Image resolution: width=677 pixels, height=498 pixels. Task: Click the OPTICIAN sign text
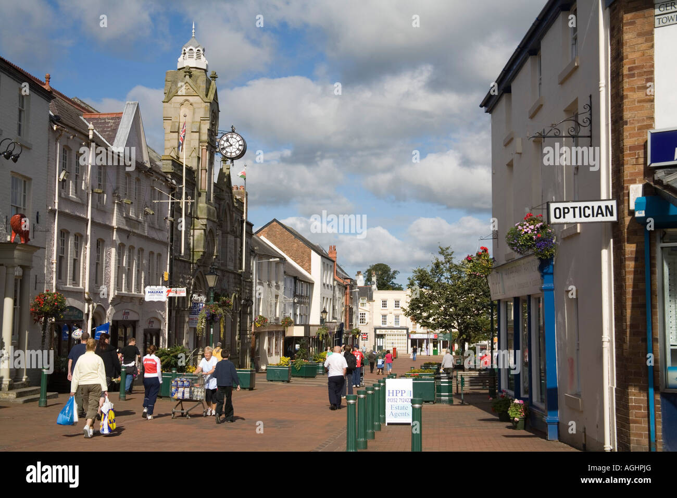coord(583,211)
